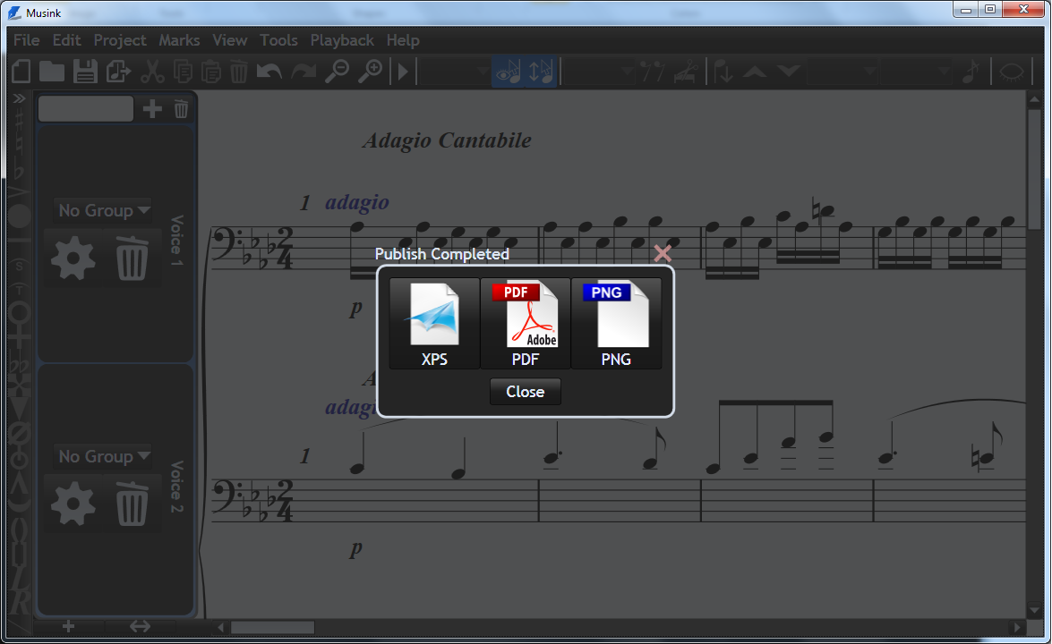Click the down chevron in toolbar
This screenshot has width=1052, height=644.
[789, 71]
